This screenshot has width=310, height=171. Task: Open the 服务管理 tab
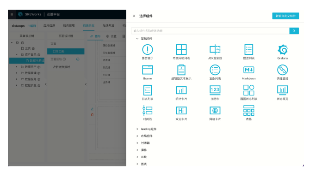[69, 26]
